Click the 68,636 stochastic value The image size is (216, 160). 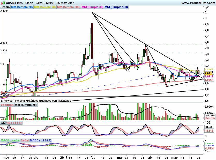click(209, 127)
